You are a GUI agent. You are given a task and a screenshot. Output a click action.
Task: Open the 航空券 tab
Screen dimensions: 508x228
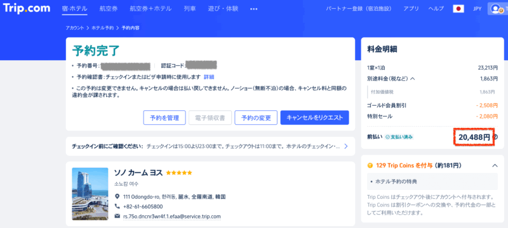pyautogui.click(x=108, y=9)
